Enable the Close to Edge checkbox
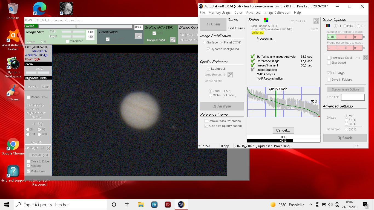Image resolution: width=374 pixels, height=210 pixels. [28, 161]
